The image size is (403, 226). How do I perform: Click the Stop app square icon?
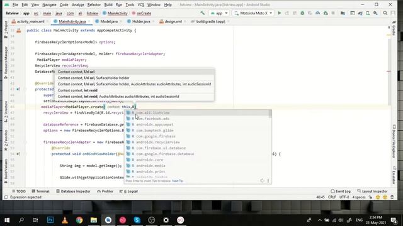point(333,13)
